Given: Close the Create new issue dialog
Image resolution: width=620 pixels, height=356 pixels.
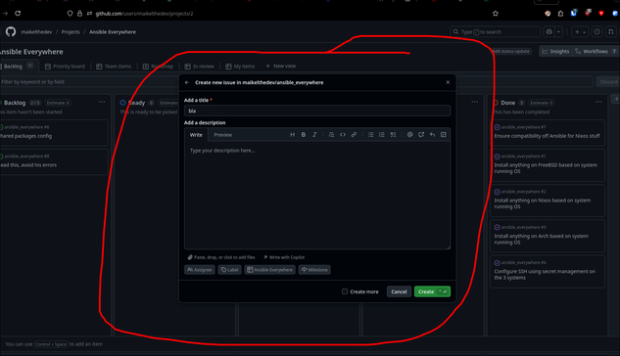Looking at the screenshot, I should [x=448, y=82].
